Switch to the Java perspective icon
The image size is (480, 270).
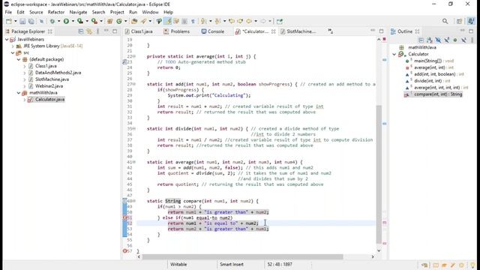point(471,21)
